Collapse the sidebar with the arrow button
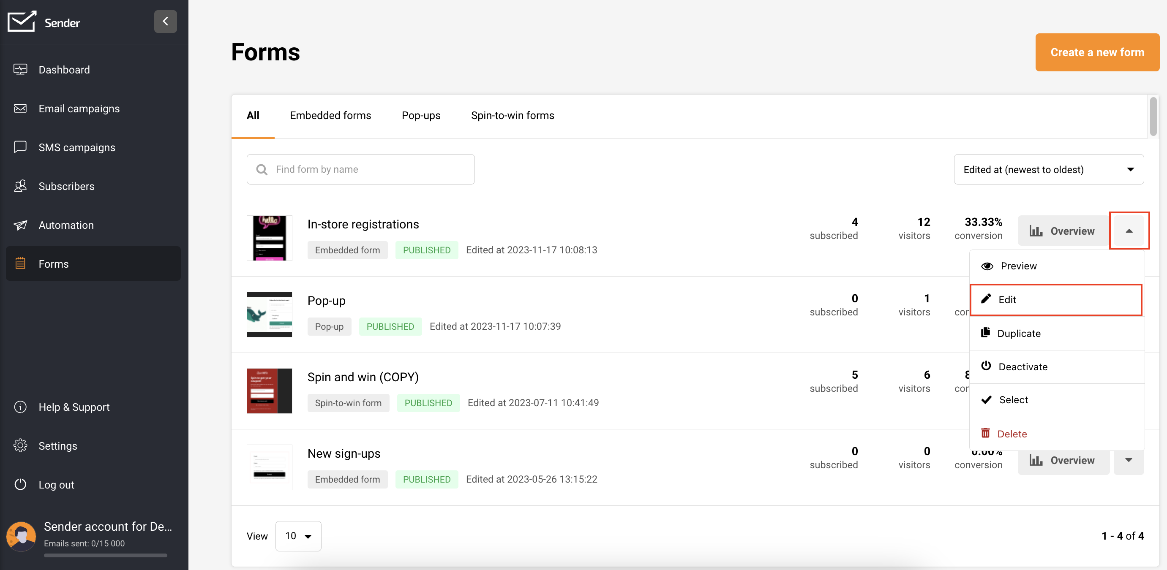1167x570 pixels. pyautogui.click(x=165, y=21)
